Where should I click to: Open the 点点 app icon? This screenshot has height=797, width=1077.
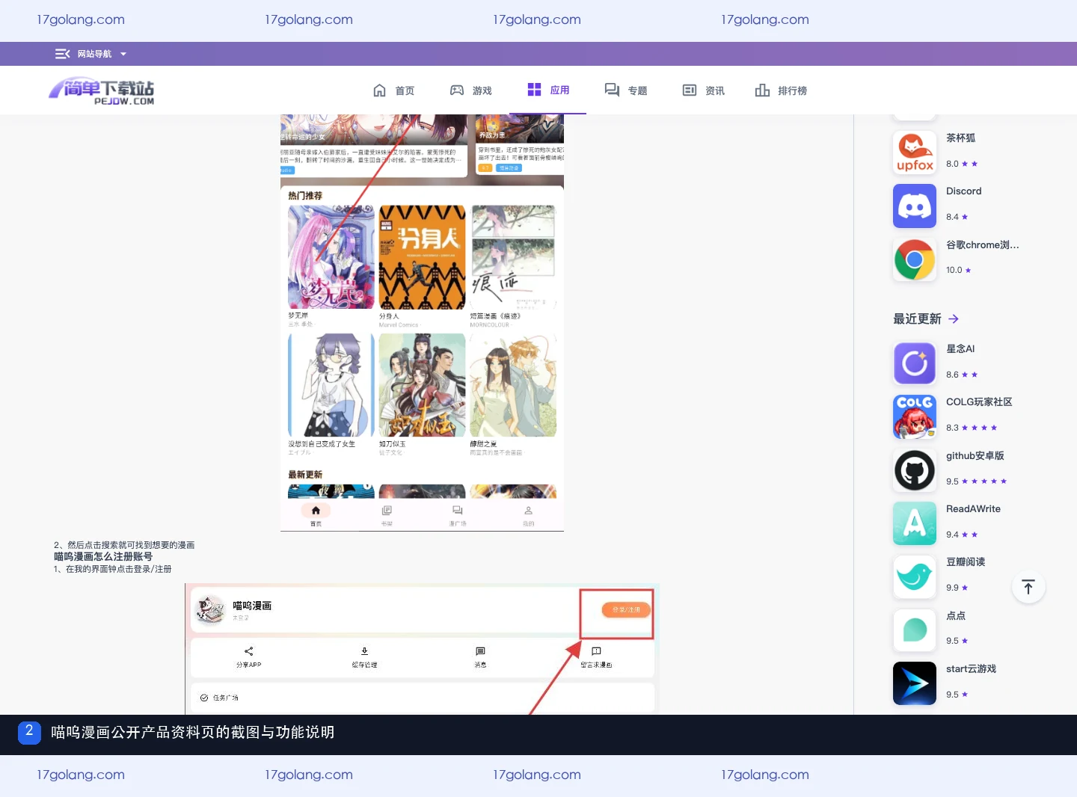[915, 630]
